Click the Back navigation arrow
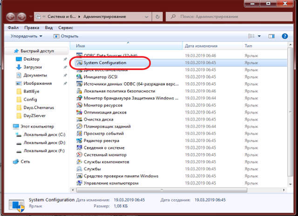The width and height of the screenshot is (298, 216). tap(11, 17)
